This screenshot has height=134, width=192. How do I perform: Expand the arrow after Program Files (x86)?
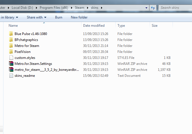click(x=72, y=8)
